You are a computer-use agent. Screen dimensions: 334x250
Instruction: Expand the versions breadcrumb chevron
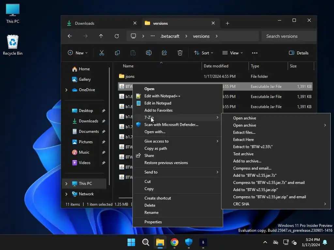(x=217, y=36)
